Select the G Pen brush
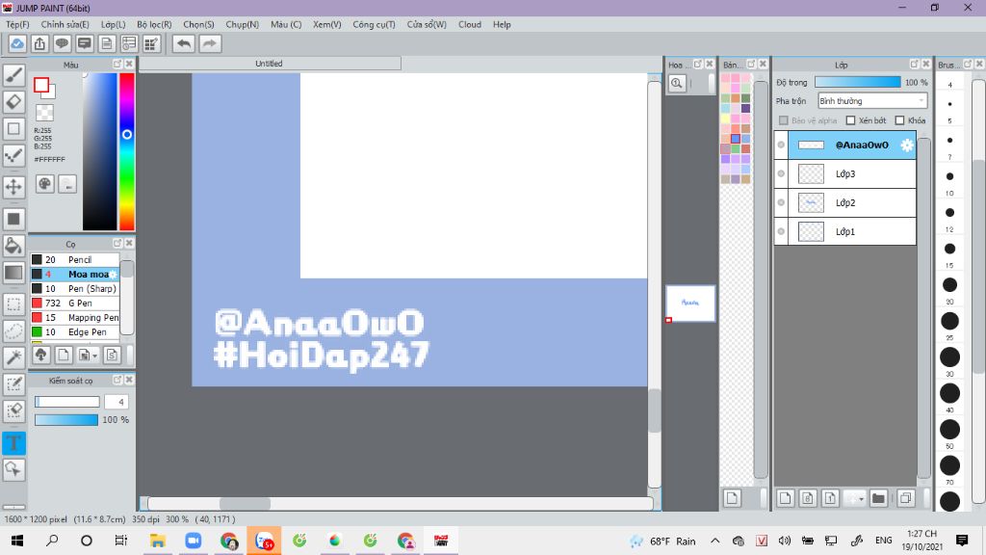 (x=75, y=304)
